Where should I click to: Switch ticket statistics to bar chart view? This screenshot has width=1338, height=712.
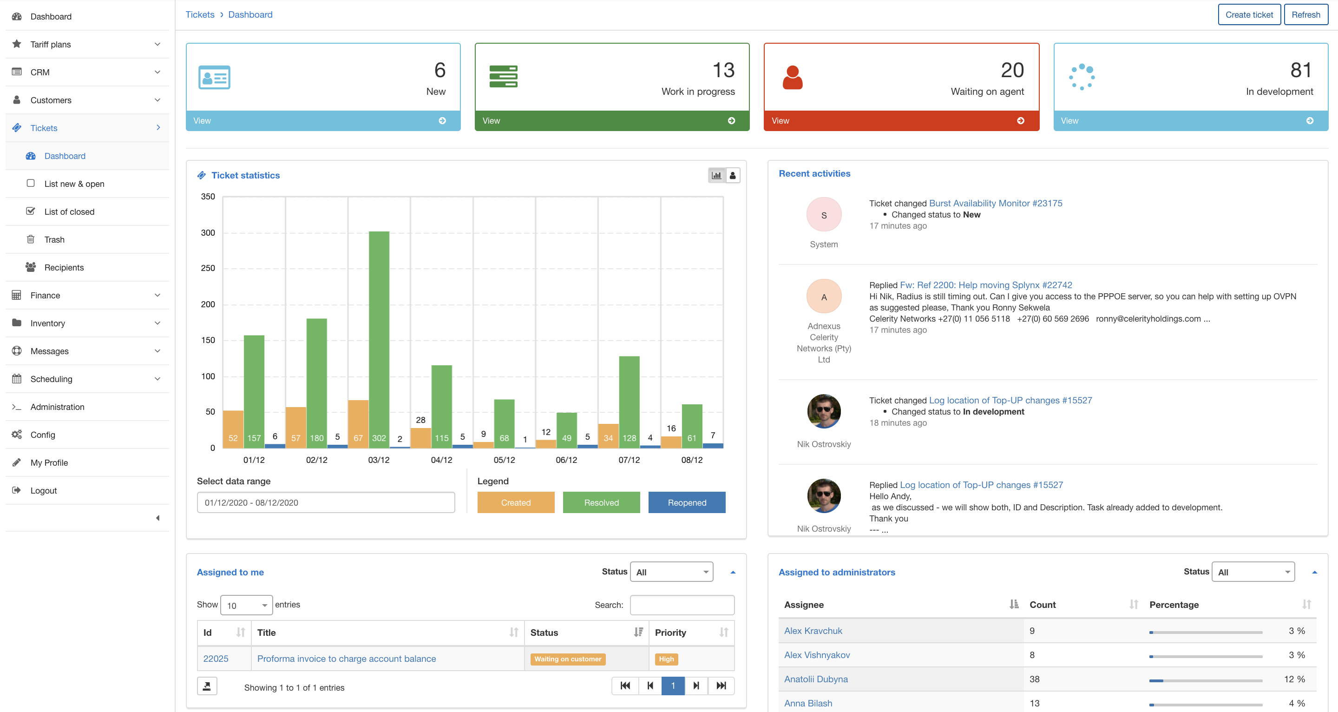716,175
